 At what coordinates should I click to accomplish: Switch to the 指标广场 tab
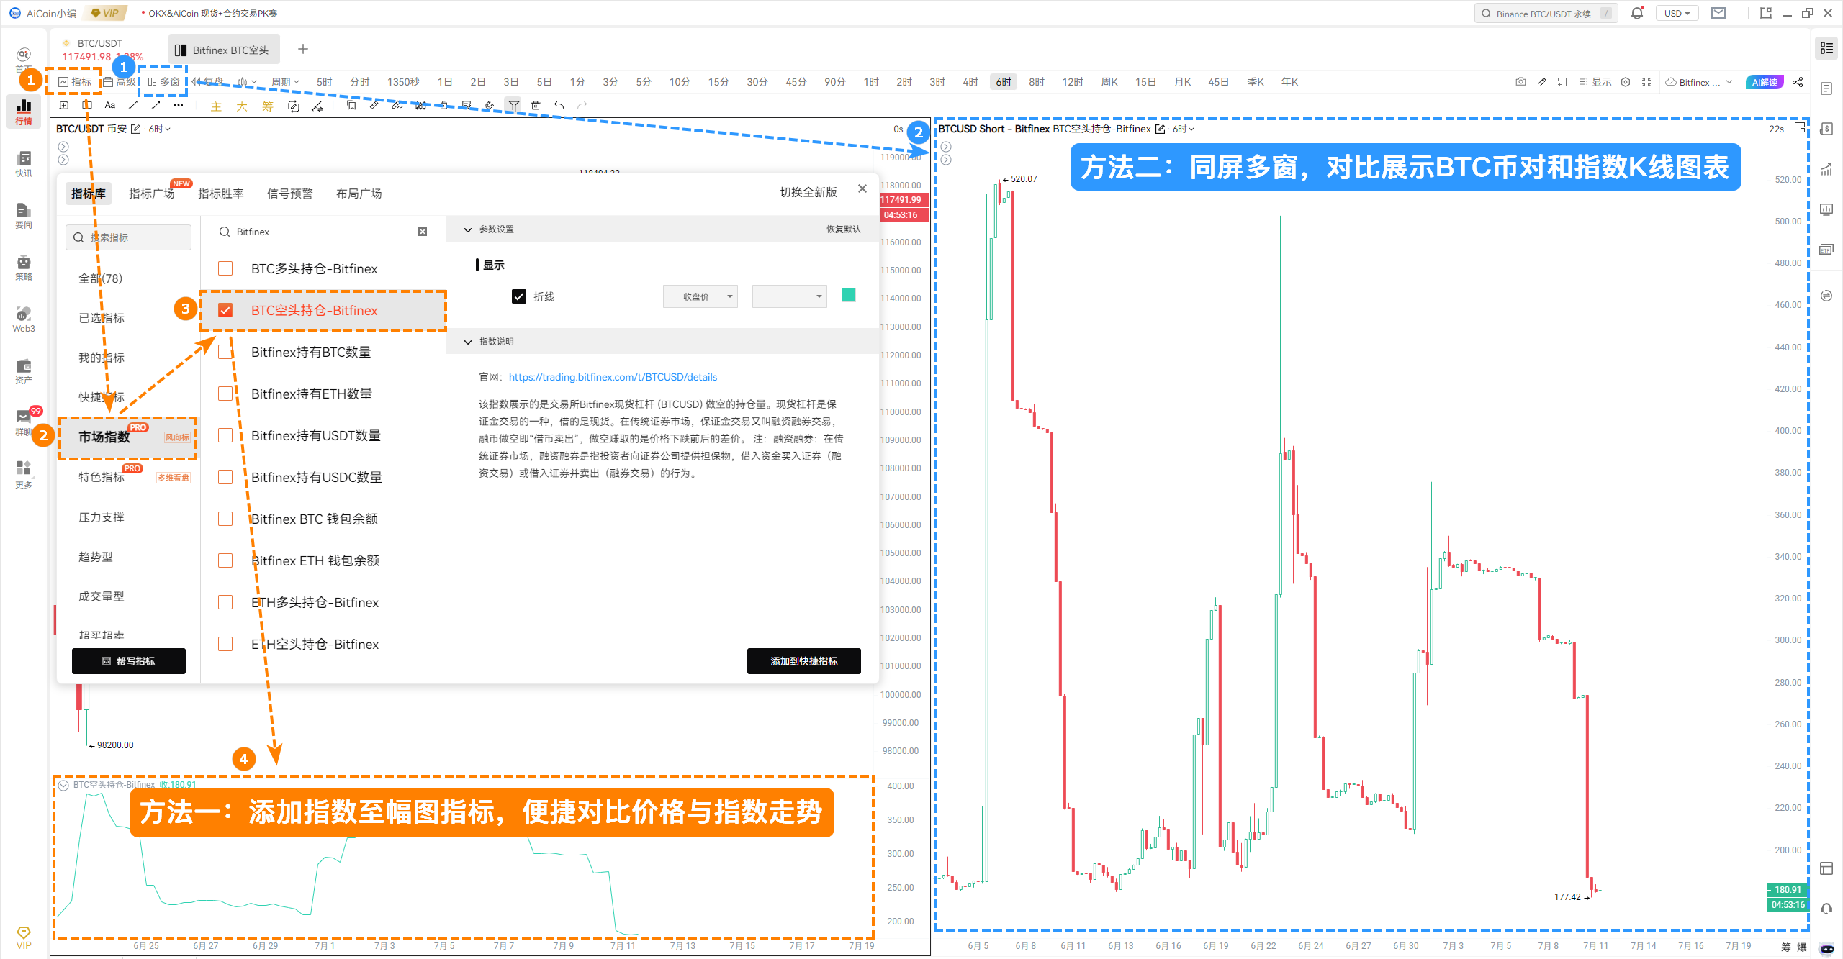point(152,194)
